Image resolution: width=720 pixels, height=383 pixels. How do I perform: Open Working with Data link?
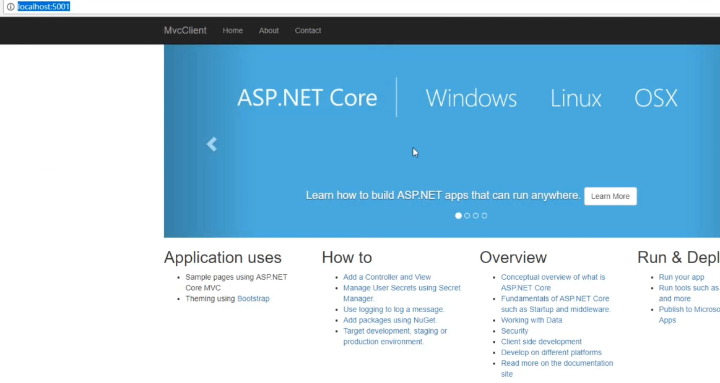tap(531, 320)
